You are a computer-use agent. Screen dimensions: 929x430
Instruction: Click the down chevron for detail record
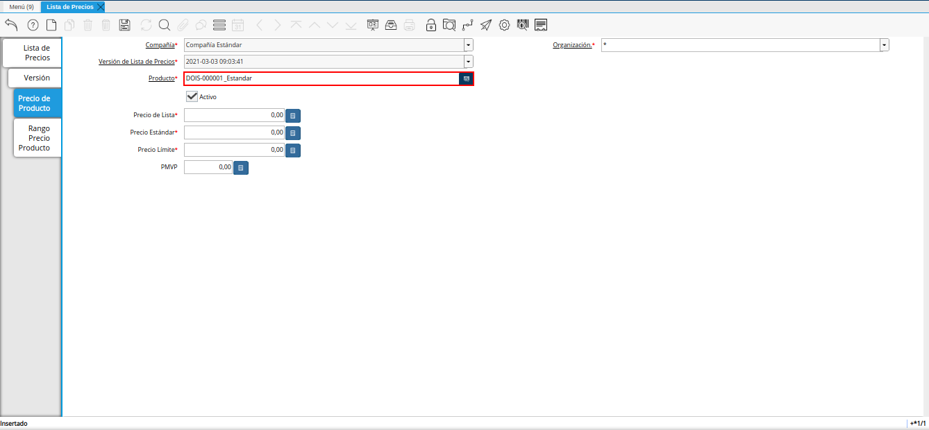(x=333, y=25)
